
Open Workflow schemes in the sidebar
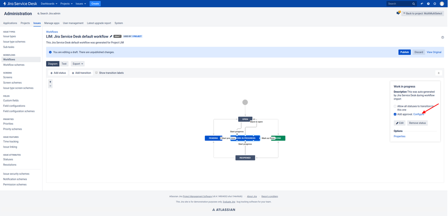point(14,65)
